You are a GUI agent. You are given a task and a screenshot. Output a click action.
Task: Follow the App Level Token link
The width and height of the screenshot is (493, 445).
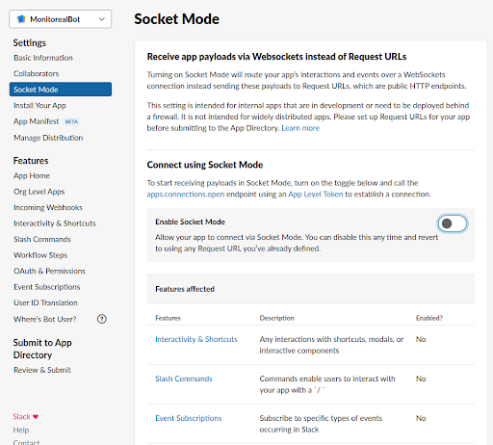pyautogui.click(x=316, y=195)
